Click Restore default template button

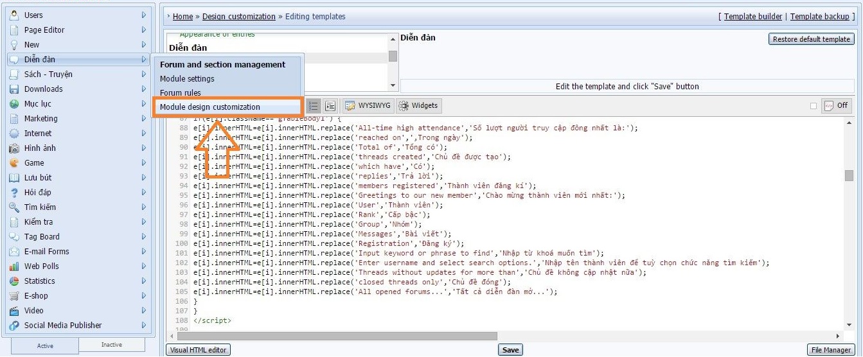[x=811, y=39]
